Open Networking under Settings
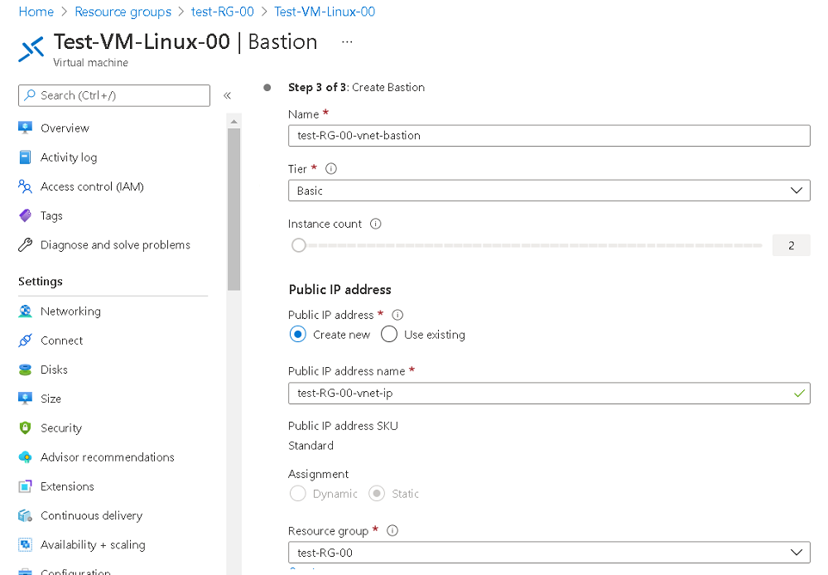The width and height of the screenshot is (828, 575). tap(70, 312)
